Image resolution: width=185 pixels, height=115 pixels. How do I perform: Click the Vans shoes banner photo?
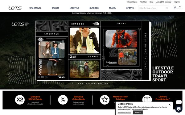(51, 67)
